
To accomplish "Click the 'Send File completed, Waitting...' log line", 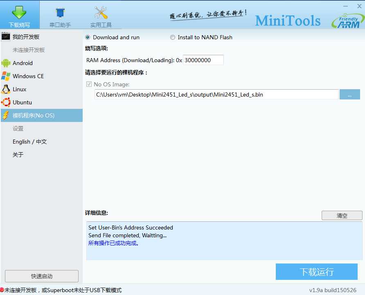I will click(127, 235).
